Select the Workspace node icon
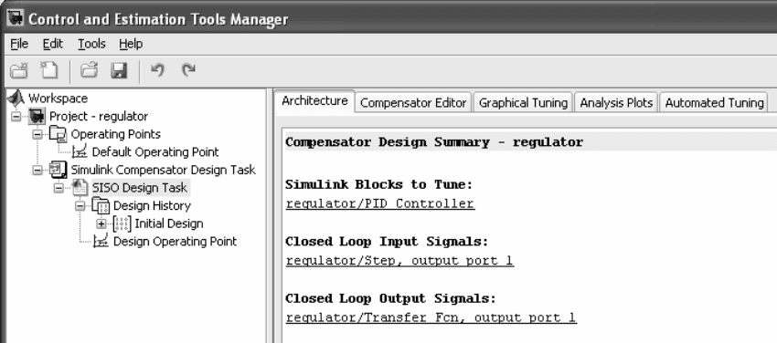 point(16,98)
